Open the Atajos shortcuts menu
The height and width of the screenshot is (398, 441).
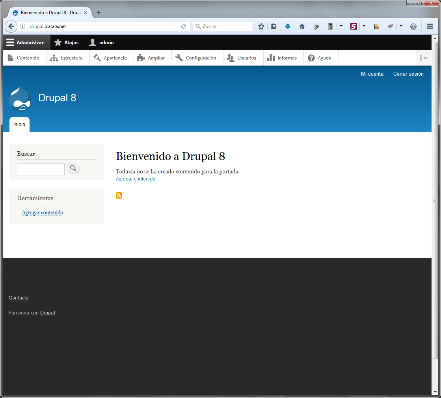[x=67, y=43]
